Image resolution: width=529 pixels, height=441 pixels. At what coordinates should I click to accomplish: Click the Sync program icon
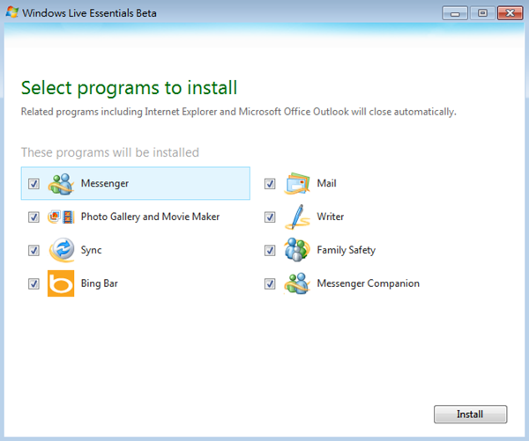coord(62,250)
